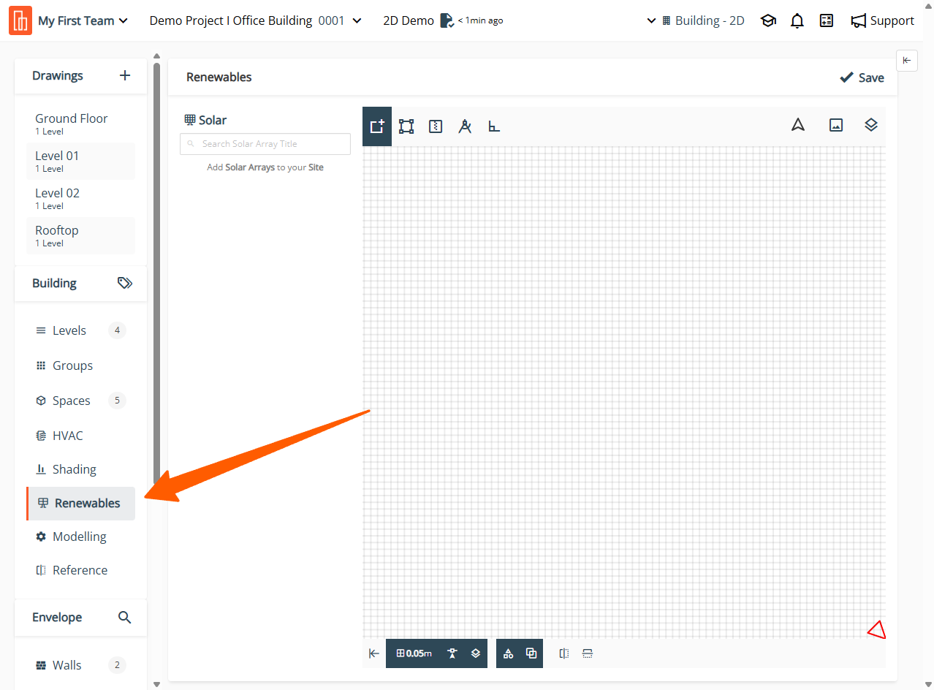Open the background image icon
Viewport: 934px width, 690px height.
(836, 125)
